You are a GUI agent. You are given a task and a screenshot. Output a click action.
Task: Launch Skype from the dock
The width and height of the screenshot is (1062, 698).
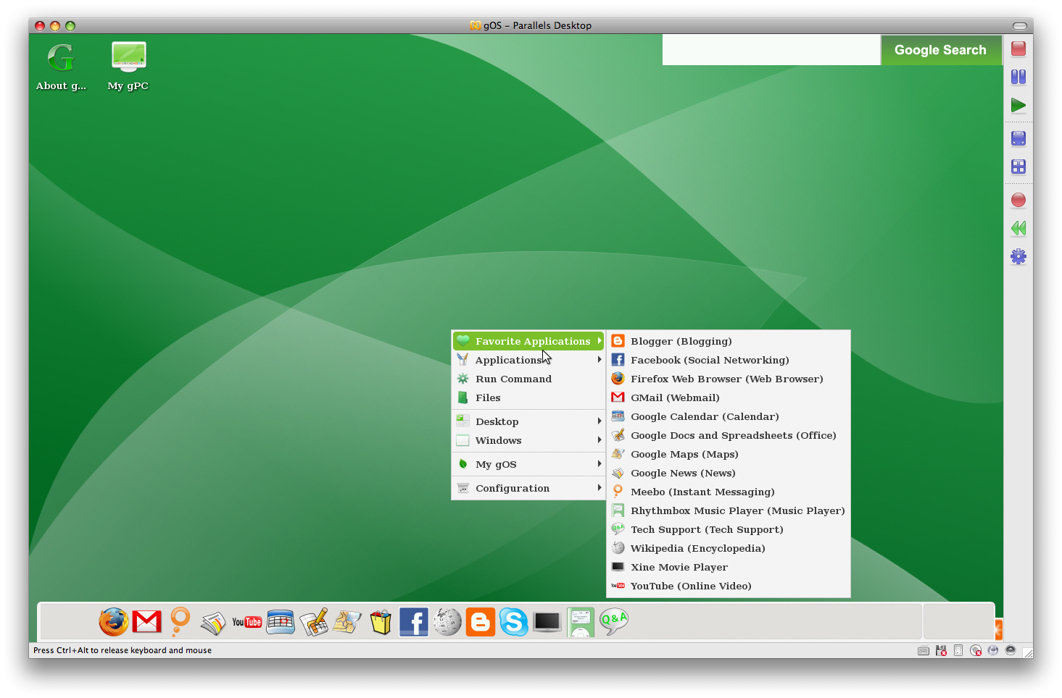click(514, 622)
